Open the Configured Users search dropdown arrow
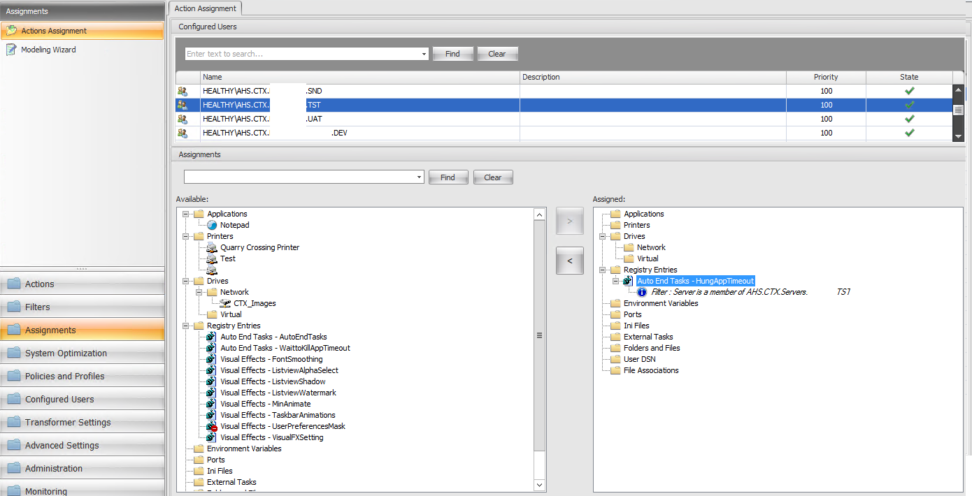The height and width of the screenshot is (496, 972). [x=424, y=54]
